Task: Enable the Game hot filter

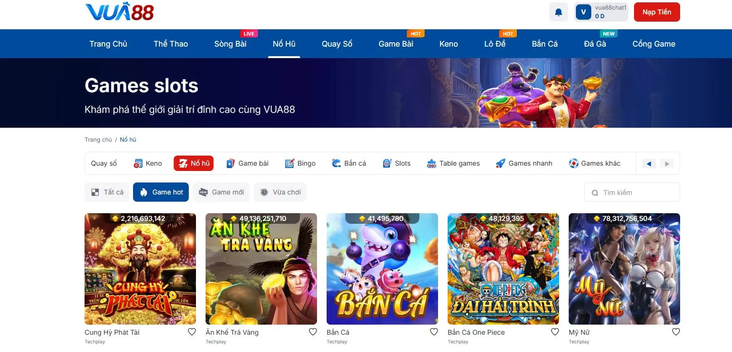Action: click(161, 192)
